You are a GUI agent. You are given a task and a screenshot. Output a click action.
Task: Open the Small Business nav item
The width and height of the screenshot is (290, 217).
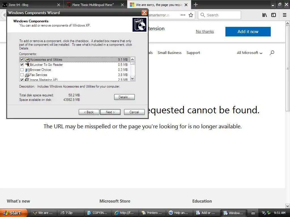tap(170, 53)
